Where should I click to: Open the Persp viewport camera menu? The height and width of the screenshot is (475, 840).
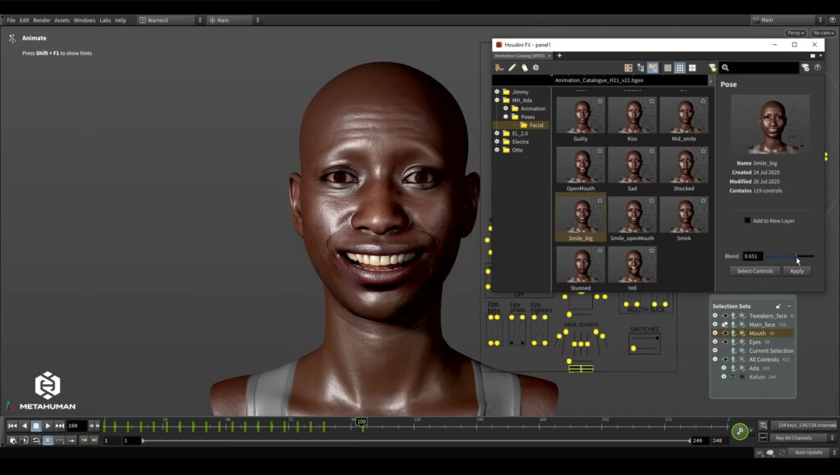pyautogui.click(x=796, y=33)
